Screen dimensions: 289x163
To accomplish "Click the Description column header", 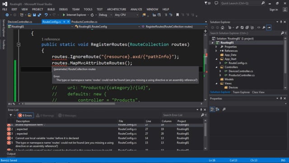I will click(x=23, y=121).
